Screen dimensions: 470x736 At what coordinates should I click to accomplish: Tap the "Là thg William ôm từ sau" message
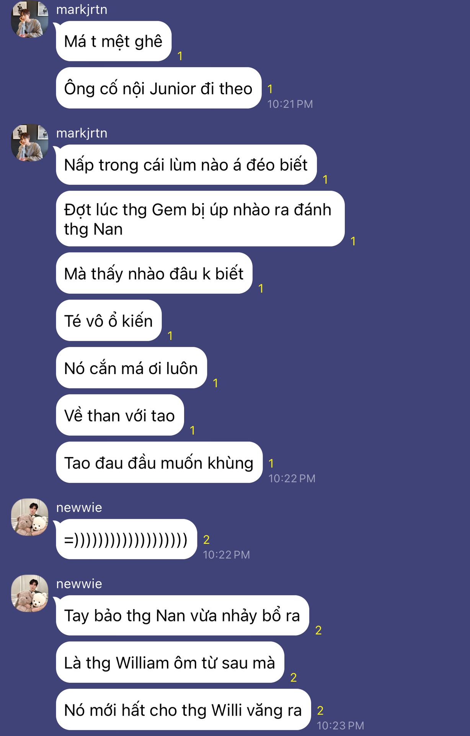pyautogui.click(x=170, y=662)
